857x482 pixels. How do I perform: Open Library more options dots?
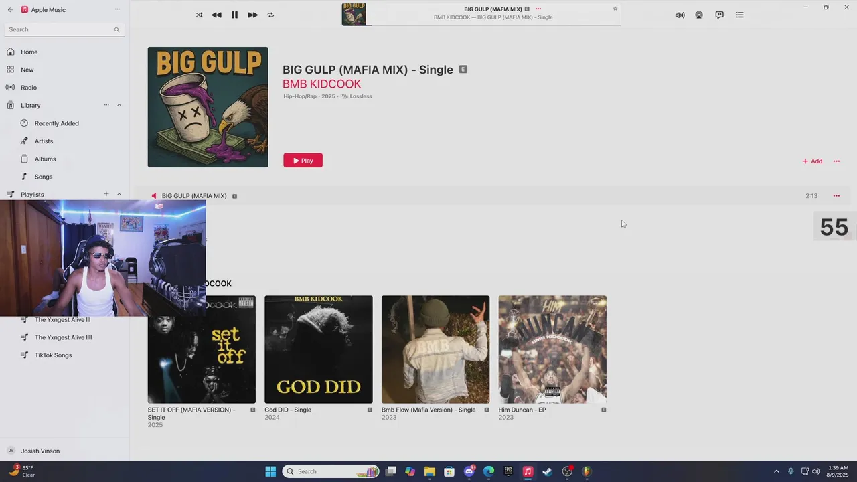(106, 105)
